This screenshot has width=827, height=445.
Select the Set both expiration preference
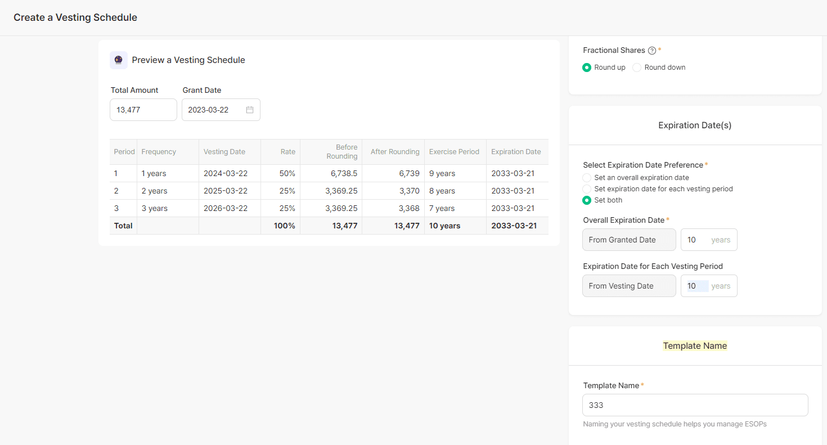[587, 200]
